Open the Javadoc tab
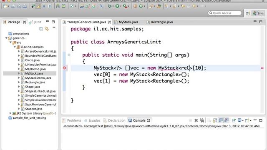The width and height of the screenshot is (267, 150). point(92,120)
